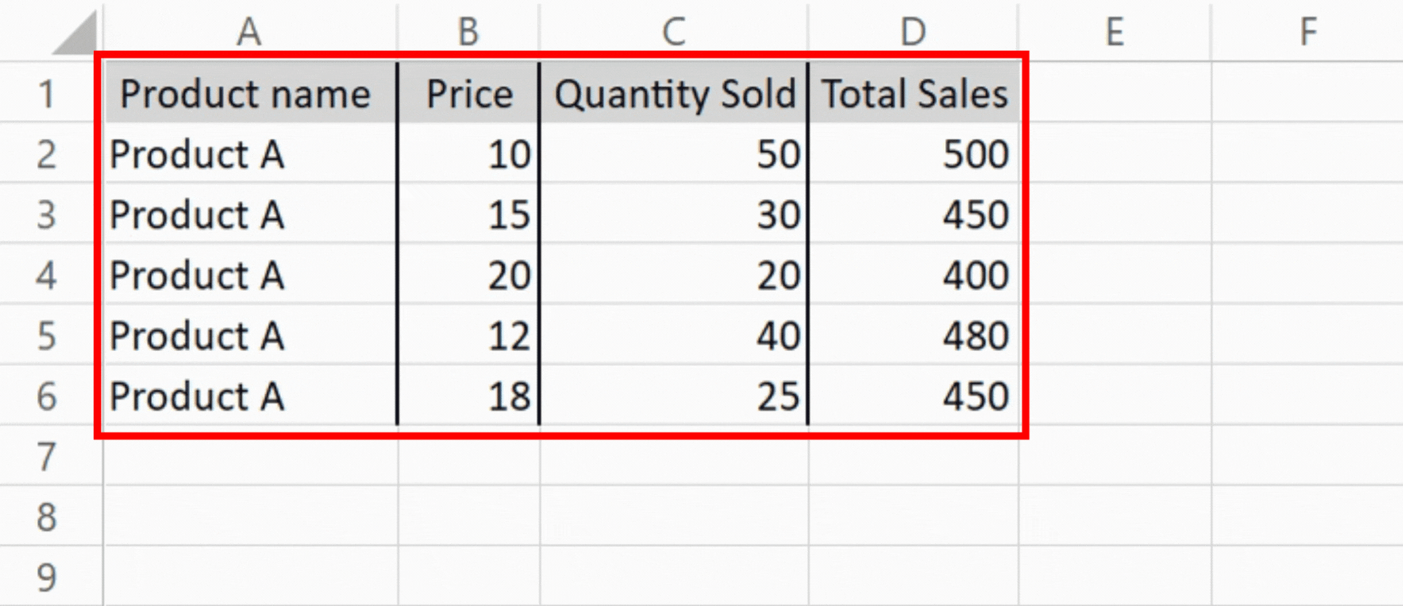Click total sales 450 in row 6
The image size is (1403, 606).
click(x=913, y=396)
